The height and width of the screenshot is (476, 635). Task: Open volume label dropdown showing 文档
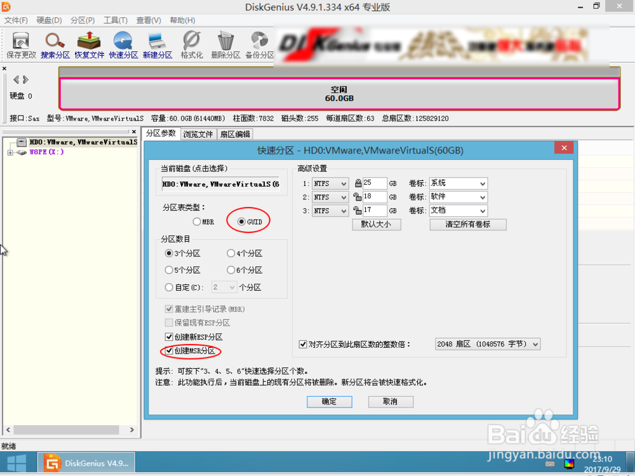pos(458,211)
